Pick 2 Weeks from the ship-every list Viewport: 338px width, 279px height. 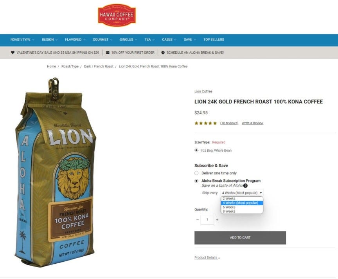click(242, 199)
